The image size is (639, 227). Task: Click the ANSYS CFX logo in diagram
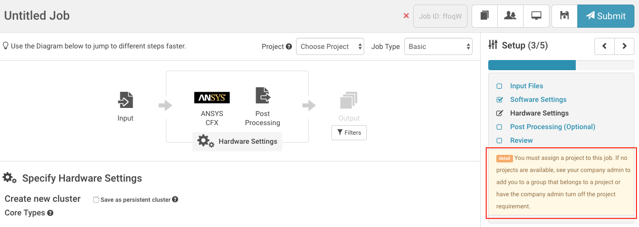(212, 97)
